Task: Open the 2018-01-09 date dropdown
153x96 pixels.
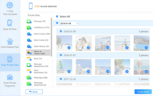Action: (69, 23)
